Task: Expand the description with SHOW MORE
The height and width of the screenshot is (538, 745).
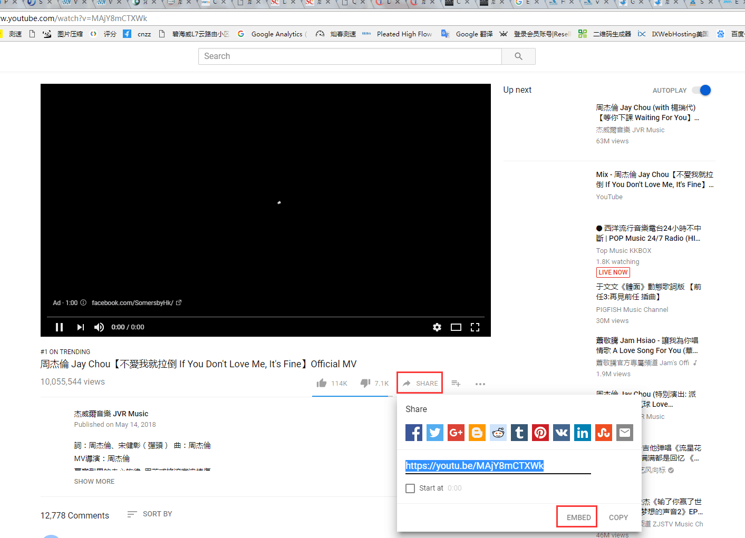Action: click(94, 481)
